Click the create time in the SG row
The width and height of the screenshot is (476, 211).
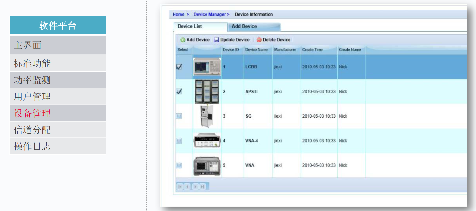pyautogui.click(x=319, y=116)
